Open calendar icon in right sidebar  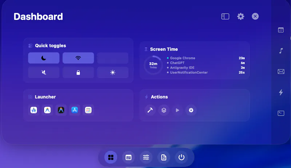(281, 30)
